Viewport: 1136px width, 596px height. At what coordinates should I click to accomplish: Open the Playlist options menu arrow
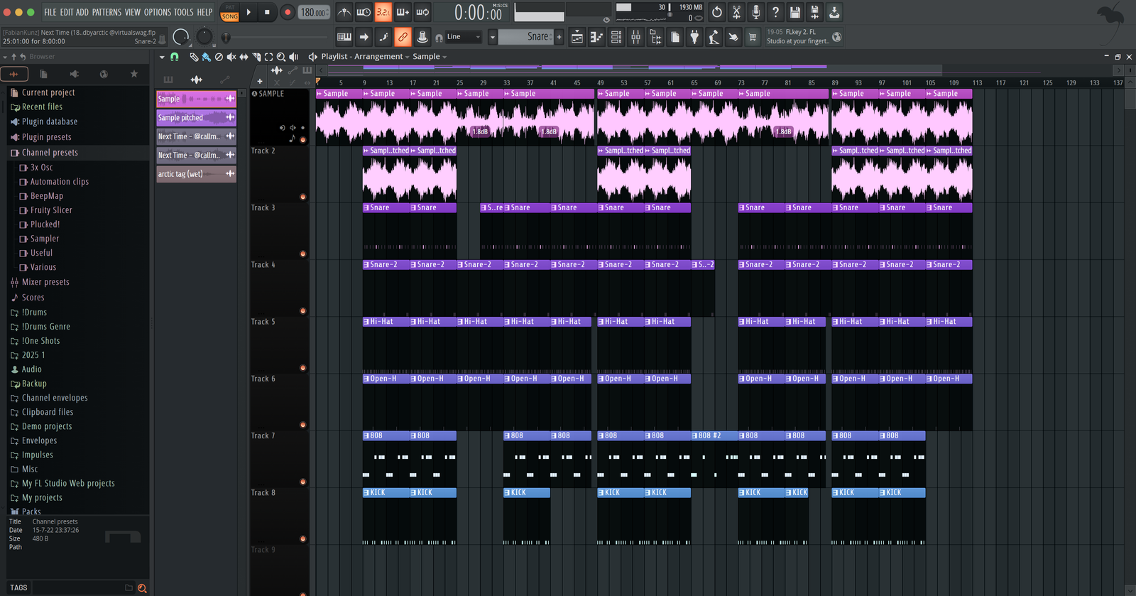click(162, 57)
